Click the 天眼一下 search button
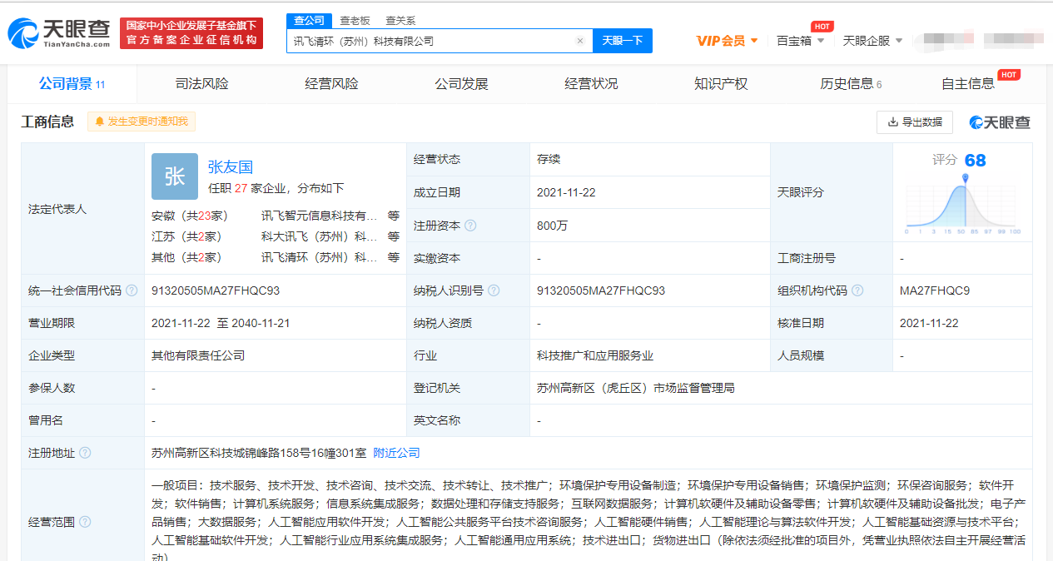 coord(623,41)
